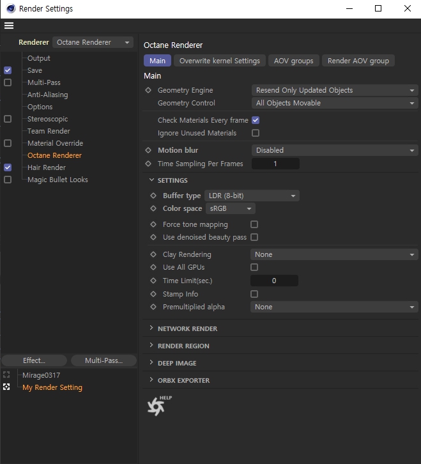Screen dimensions: 421x464
Task: Open Geometry Engine dropdown
Action: click(x=335, y=90)
